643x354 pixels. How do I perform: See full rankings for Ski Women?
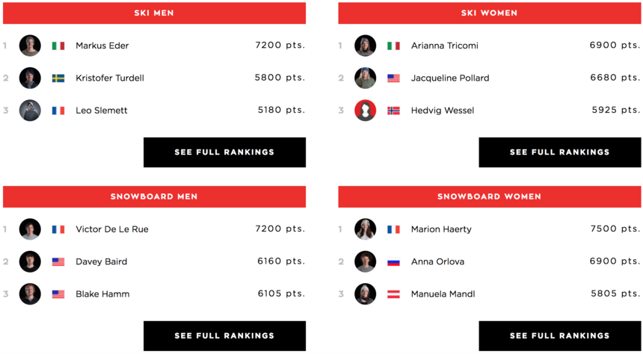pos(560,152)
